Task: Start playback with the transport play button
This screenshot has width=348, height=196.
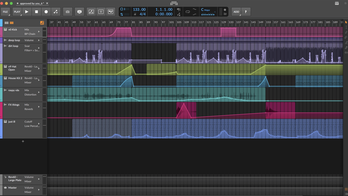Action: click(x=27, y=12)
